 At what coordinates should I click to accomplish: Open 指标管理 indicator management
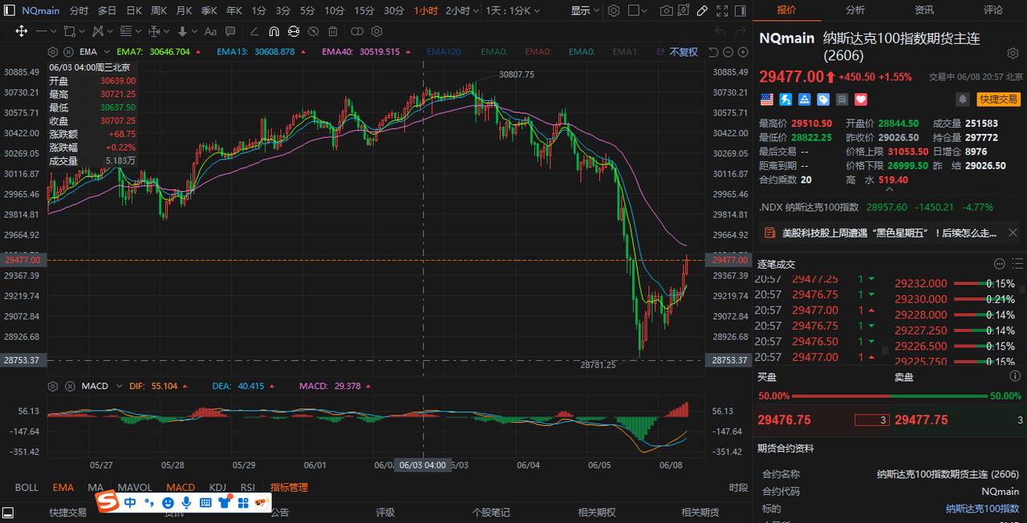289,487
